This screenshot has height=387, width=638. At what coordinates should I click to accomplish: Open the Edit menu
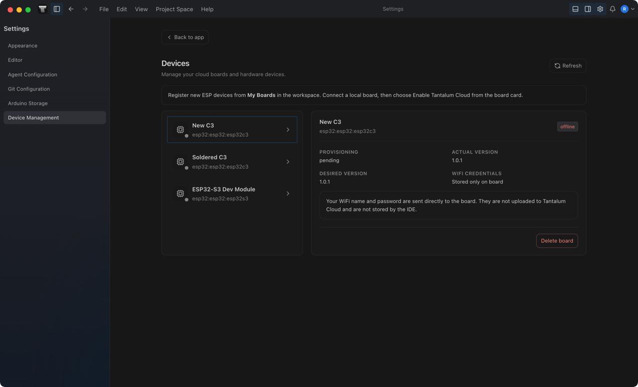point(122,9)
